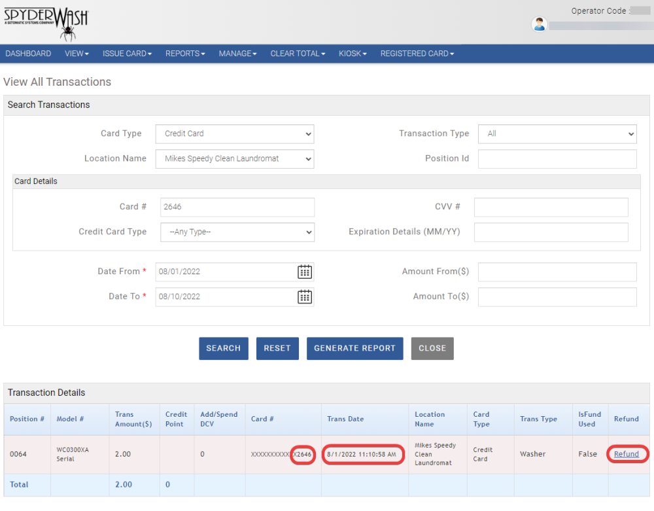Open the Clear Total menu
654x511 pixels.
[298, 54]
